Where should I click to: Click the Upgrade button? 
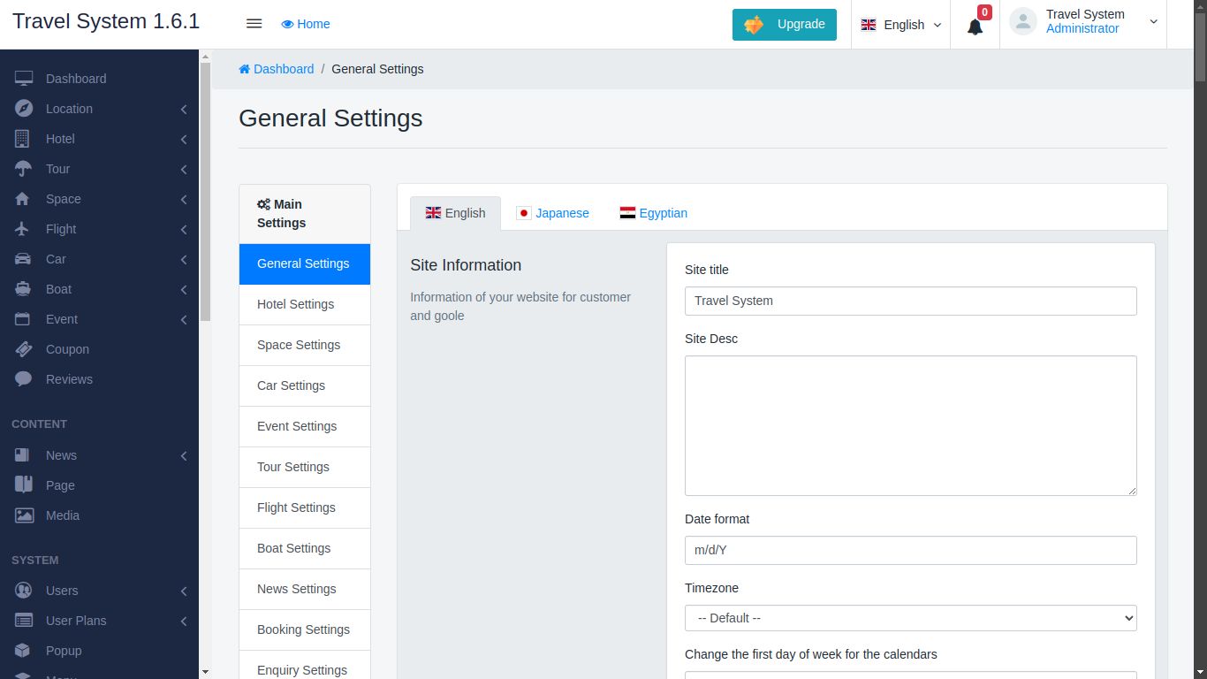[784, 25]
